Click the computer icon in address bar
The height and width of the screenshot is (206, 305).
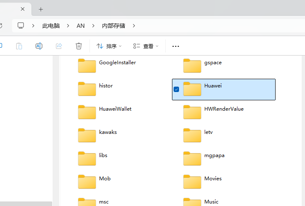(x=21, y=25)
